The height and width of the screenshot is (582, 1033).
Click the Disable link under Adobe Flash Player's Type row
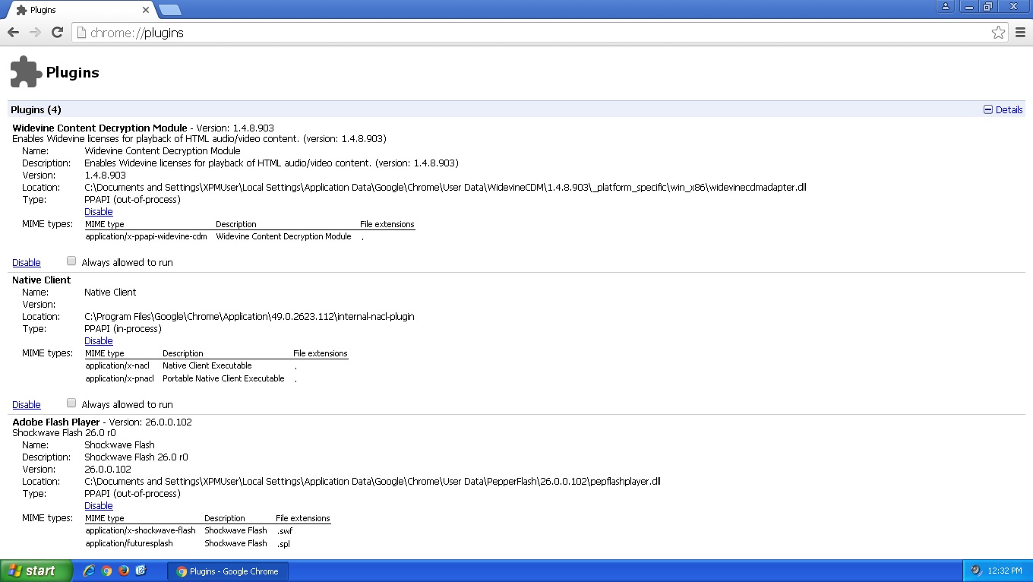point(99,506)
